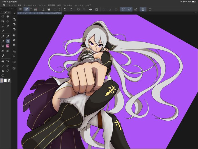Click the up-down arrows beside save icon
Image resolution: width=198 pixels, height=149 pixels.
59,9
